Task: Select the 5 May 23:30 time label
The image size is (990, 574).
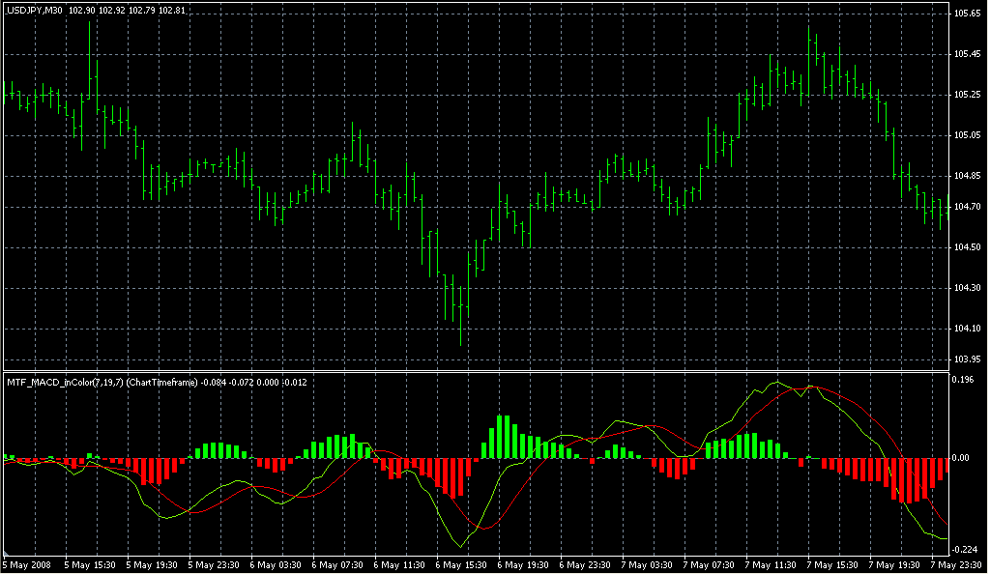Action: 215,564
